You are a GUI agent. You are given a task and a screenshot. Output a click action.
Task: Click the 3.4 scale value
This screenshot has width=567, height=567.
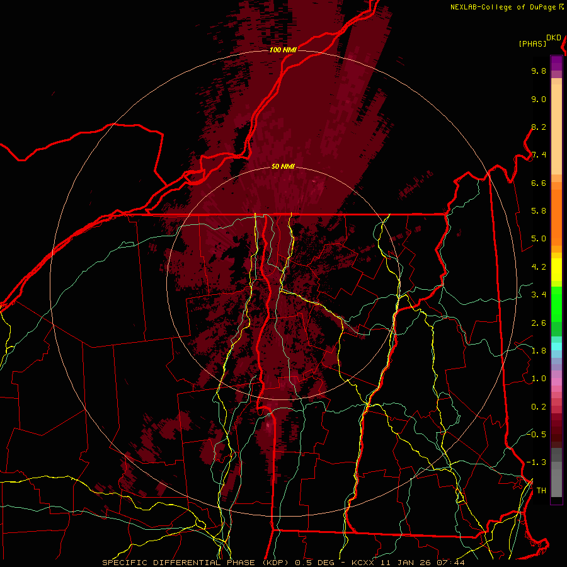pyautogui.click(x=539, y=295)
